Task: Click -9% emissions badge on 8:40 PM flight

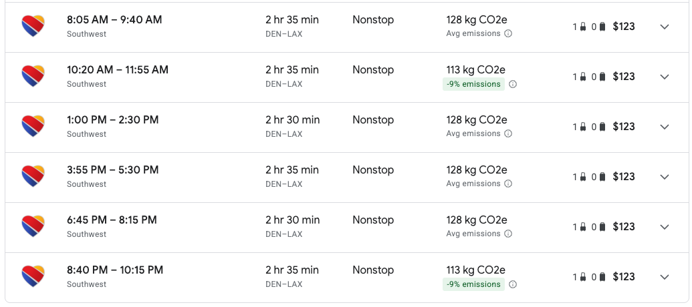Action: [473, 284]
